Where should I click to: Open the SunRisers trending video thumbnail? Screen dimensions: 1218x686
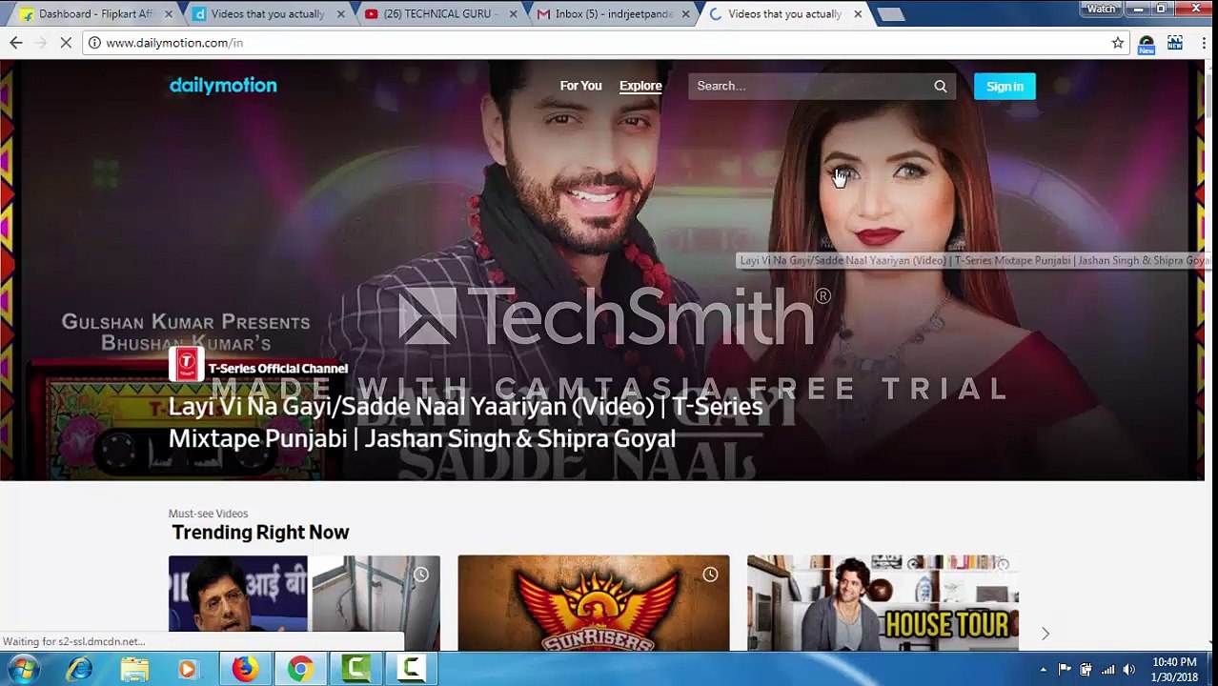(594, 602)
